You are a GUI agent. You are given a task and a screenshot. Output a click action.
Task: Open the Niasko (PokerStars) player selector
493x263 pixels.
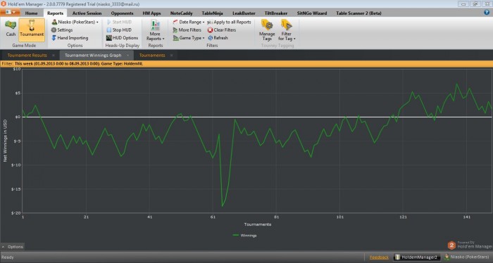tap(75, 22)
